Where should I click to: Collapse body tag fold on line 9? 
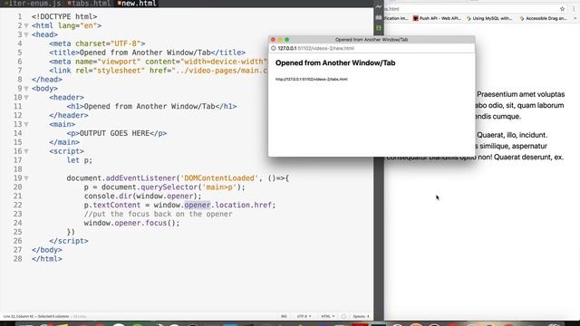[x=26, y=89]
